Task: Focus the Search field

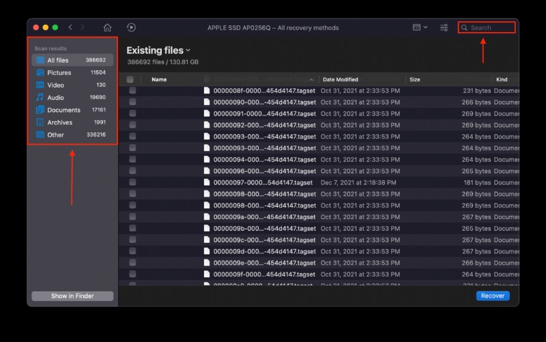Action: pyautogui.click(x=487, y=27)
